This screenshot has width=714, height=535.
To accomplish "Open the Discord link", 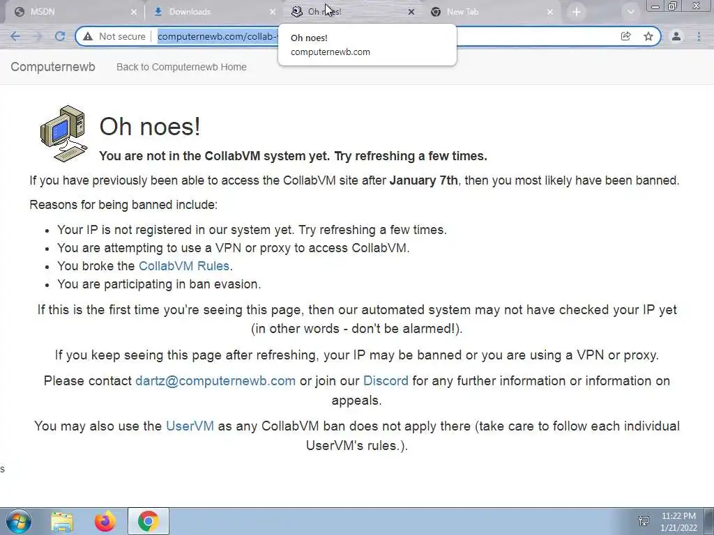I will [x=386, y=381].
